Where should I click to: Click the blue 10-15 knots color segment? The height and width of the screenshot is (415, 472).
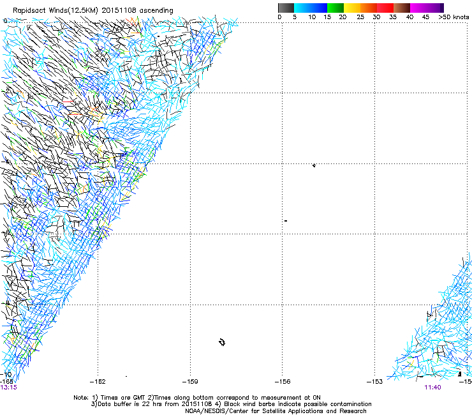point(319,8)
